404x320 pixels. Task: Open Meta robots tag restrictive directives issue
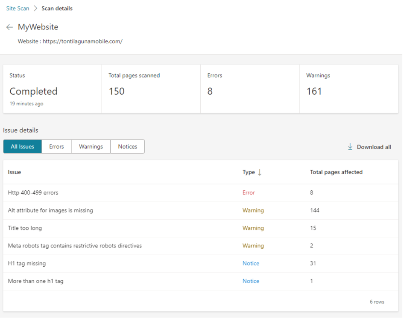click(75, 246)
